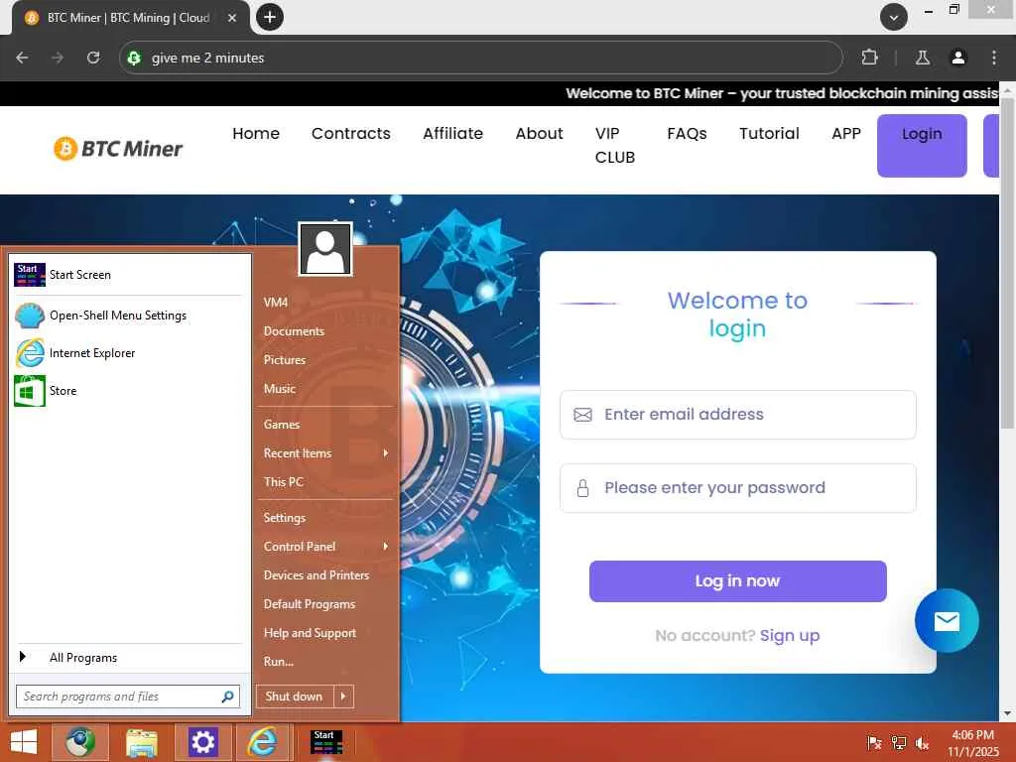Open the FAQs page
The height and width of the screenshot is (762, 1016).
pyautogui.click(x=687, y=134)
